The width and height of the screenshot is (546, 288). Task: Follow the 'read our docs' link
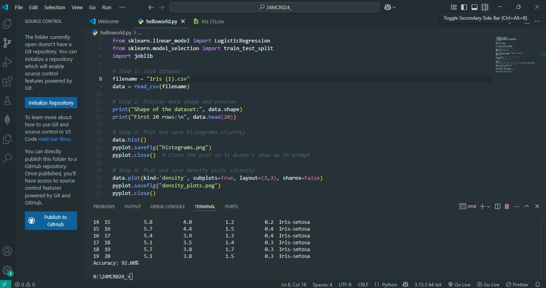pyautogui.click(x=54, y=139)
